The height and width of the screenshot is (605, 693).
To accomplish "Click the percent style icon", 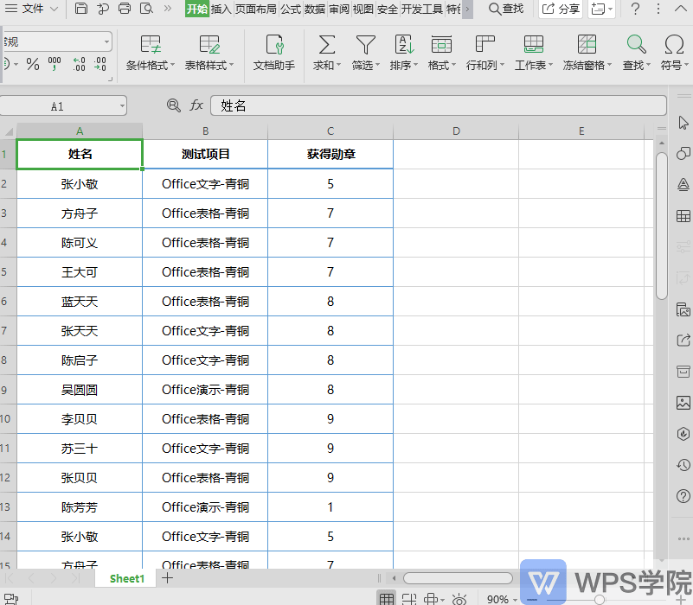I will (x=33, y=65).
